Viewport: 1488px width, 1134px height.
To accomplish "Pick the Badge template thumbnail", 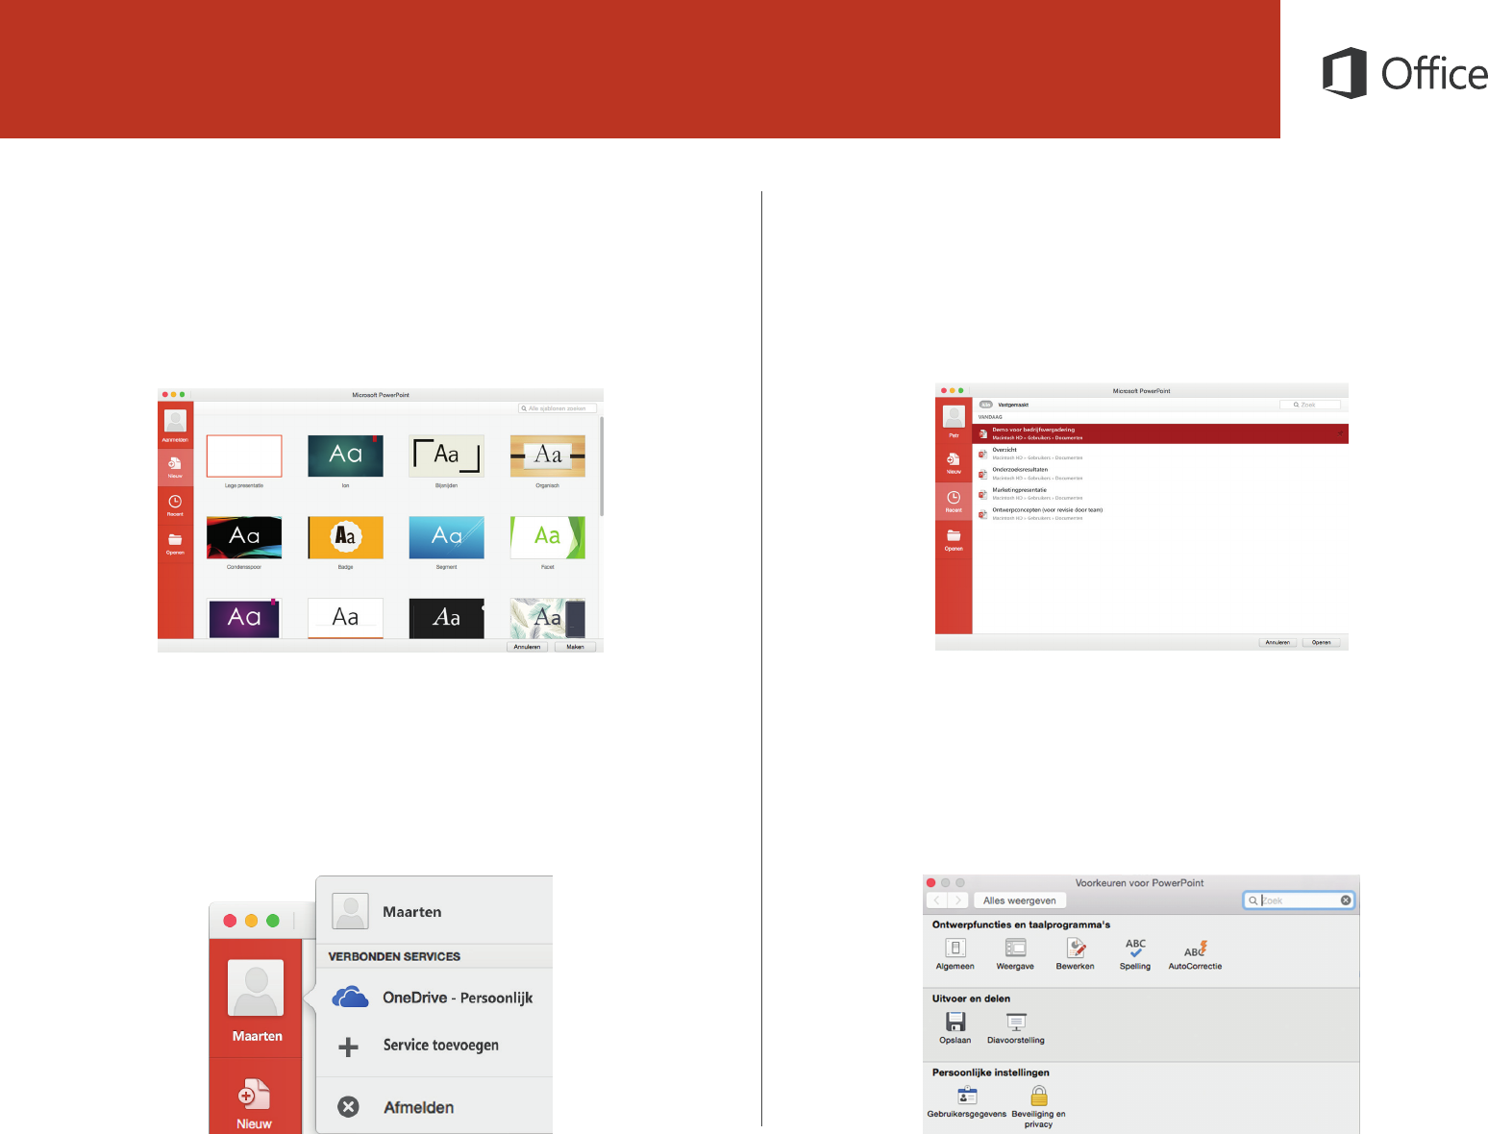I will pos(345,537).
